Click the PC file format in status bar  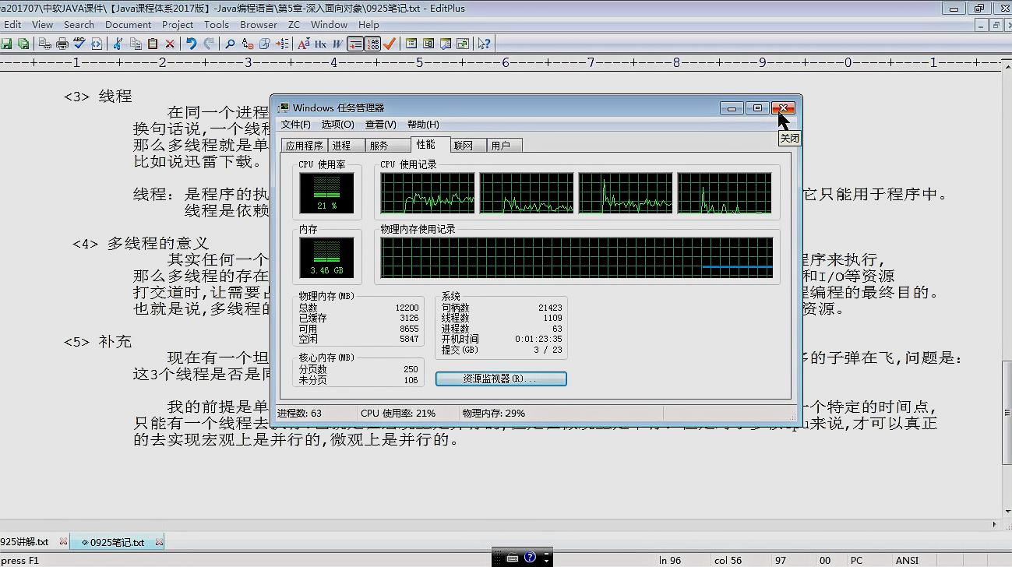click(856, 560)
